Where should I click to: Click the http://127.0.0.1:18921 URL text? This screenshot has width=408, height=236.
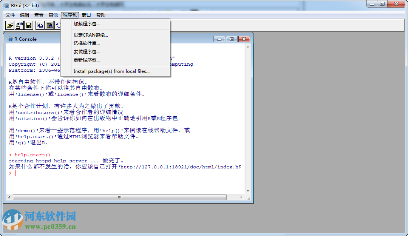point(181,167)
